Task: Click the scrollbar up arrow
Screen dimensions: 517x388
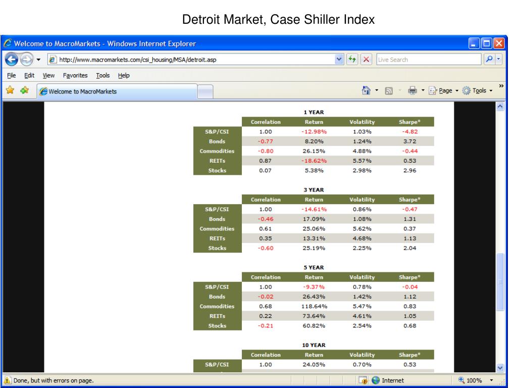Action: [x=500, y=106]
